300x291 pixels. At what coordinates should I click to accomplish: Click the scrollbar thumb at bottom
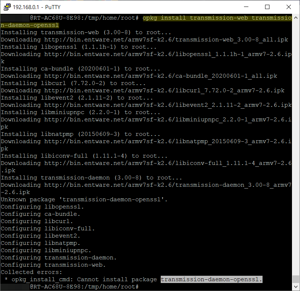pos(296,279)
